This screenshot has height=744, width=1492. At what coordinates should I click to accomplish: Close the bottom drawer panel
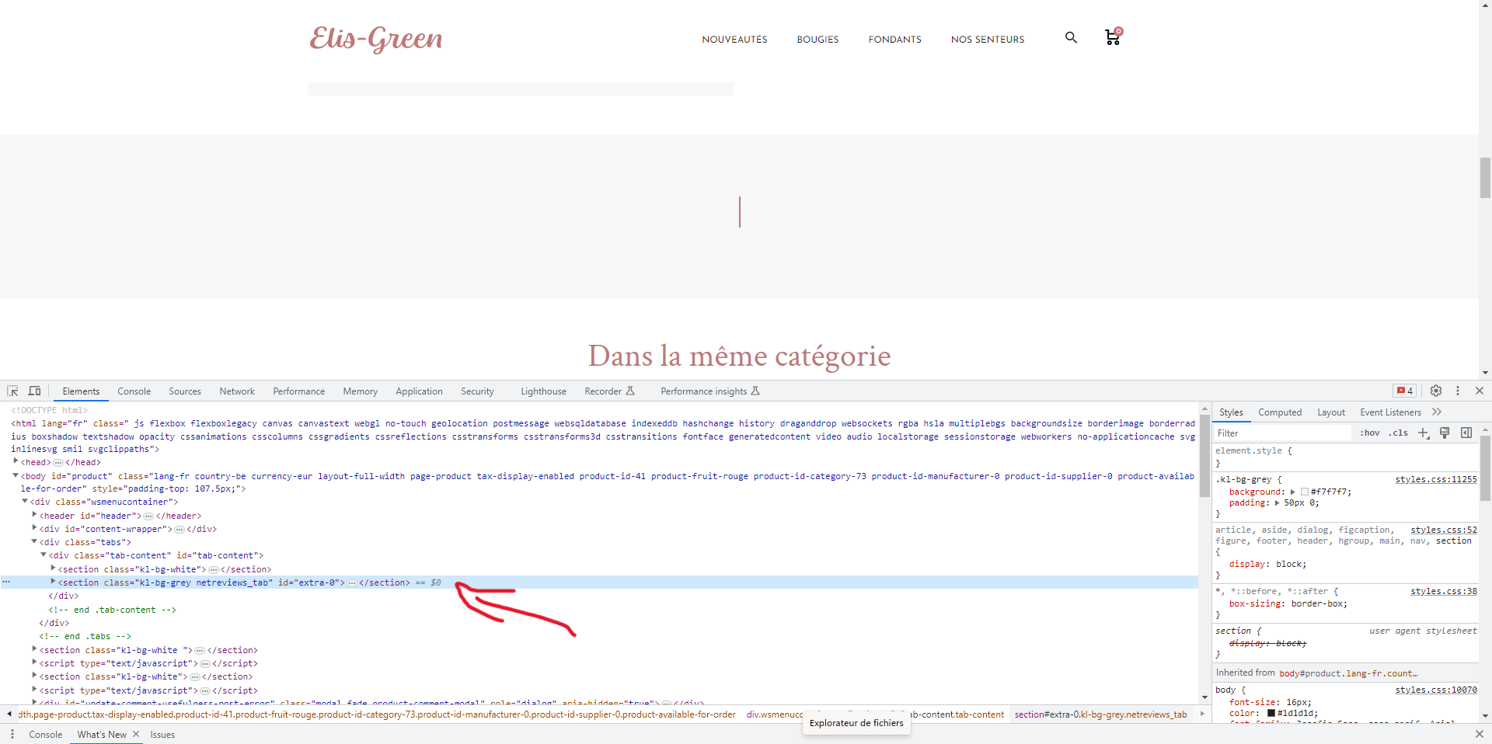pyautogui.click(x=1480, y=734)
